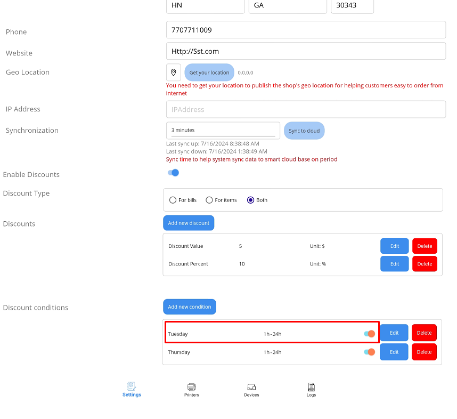Toggle the Tuesday discount condition switch

[x=369, y=334]
